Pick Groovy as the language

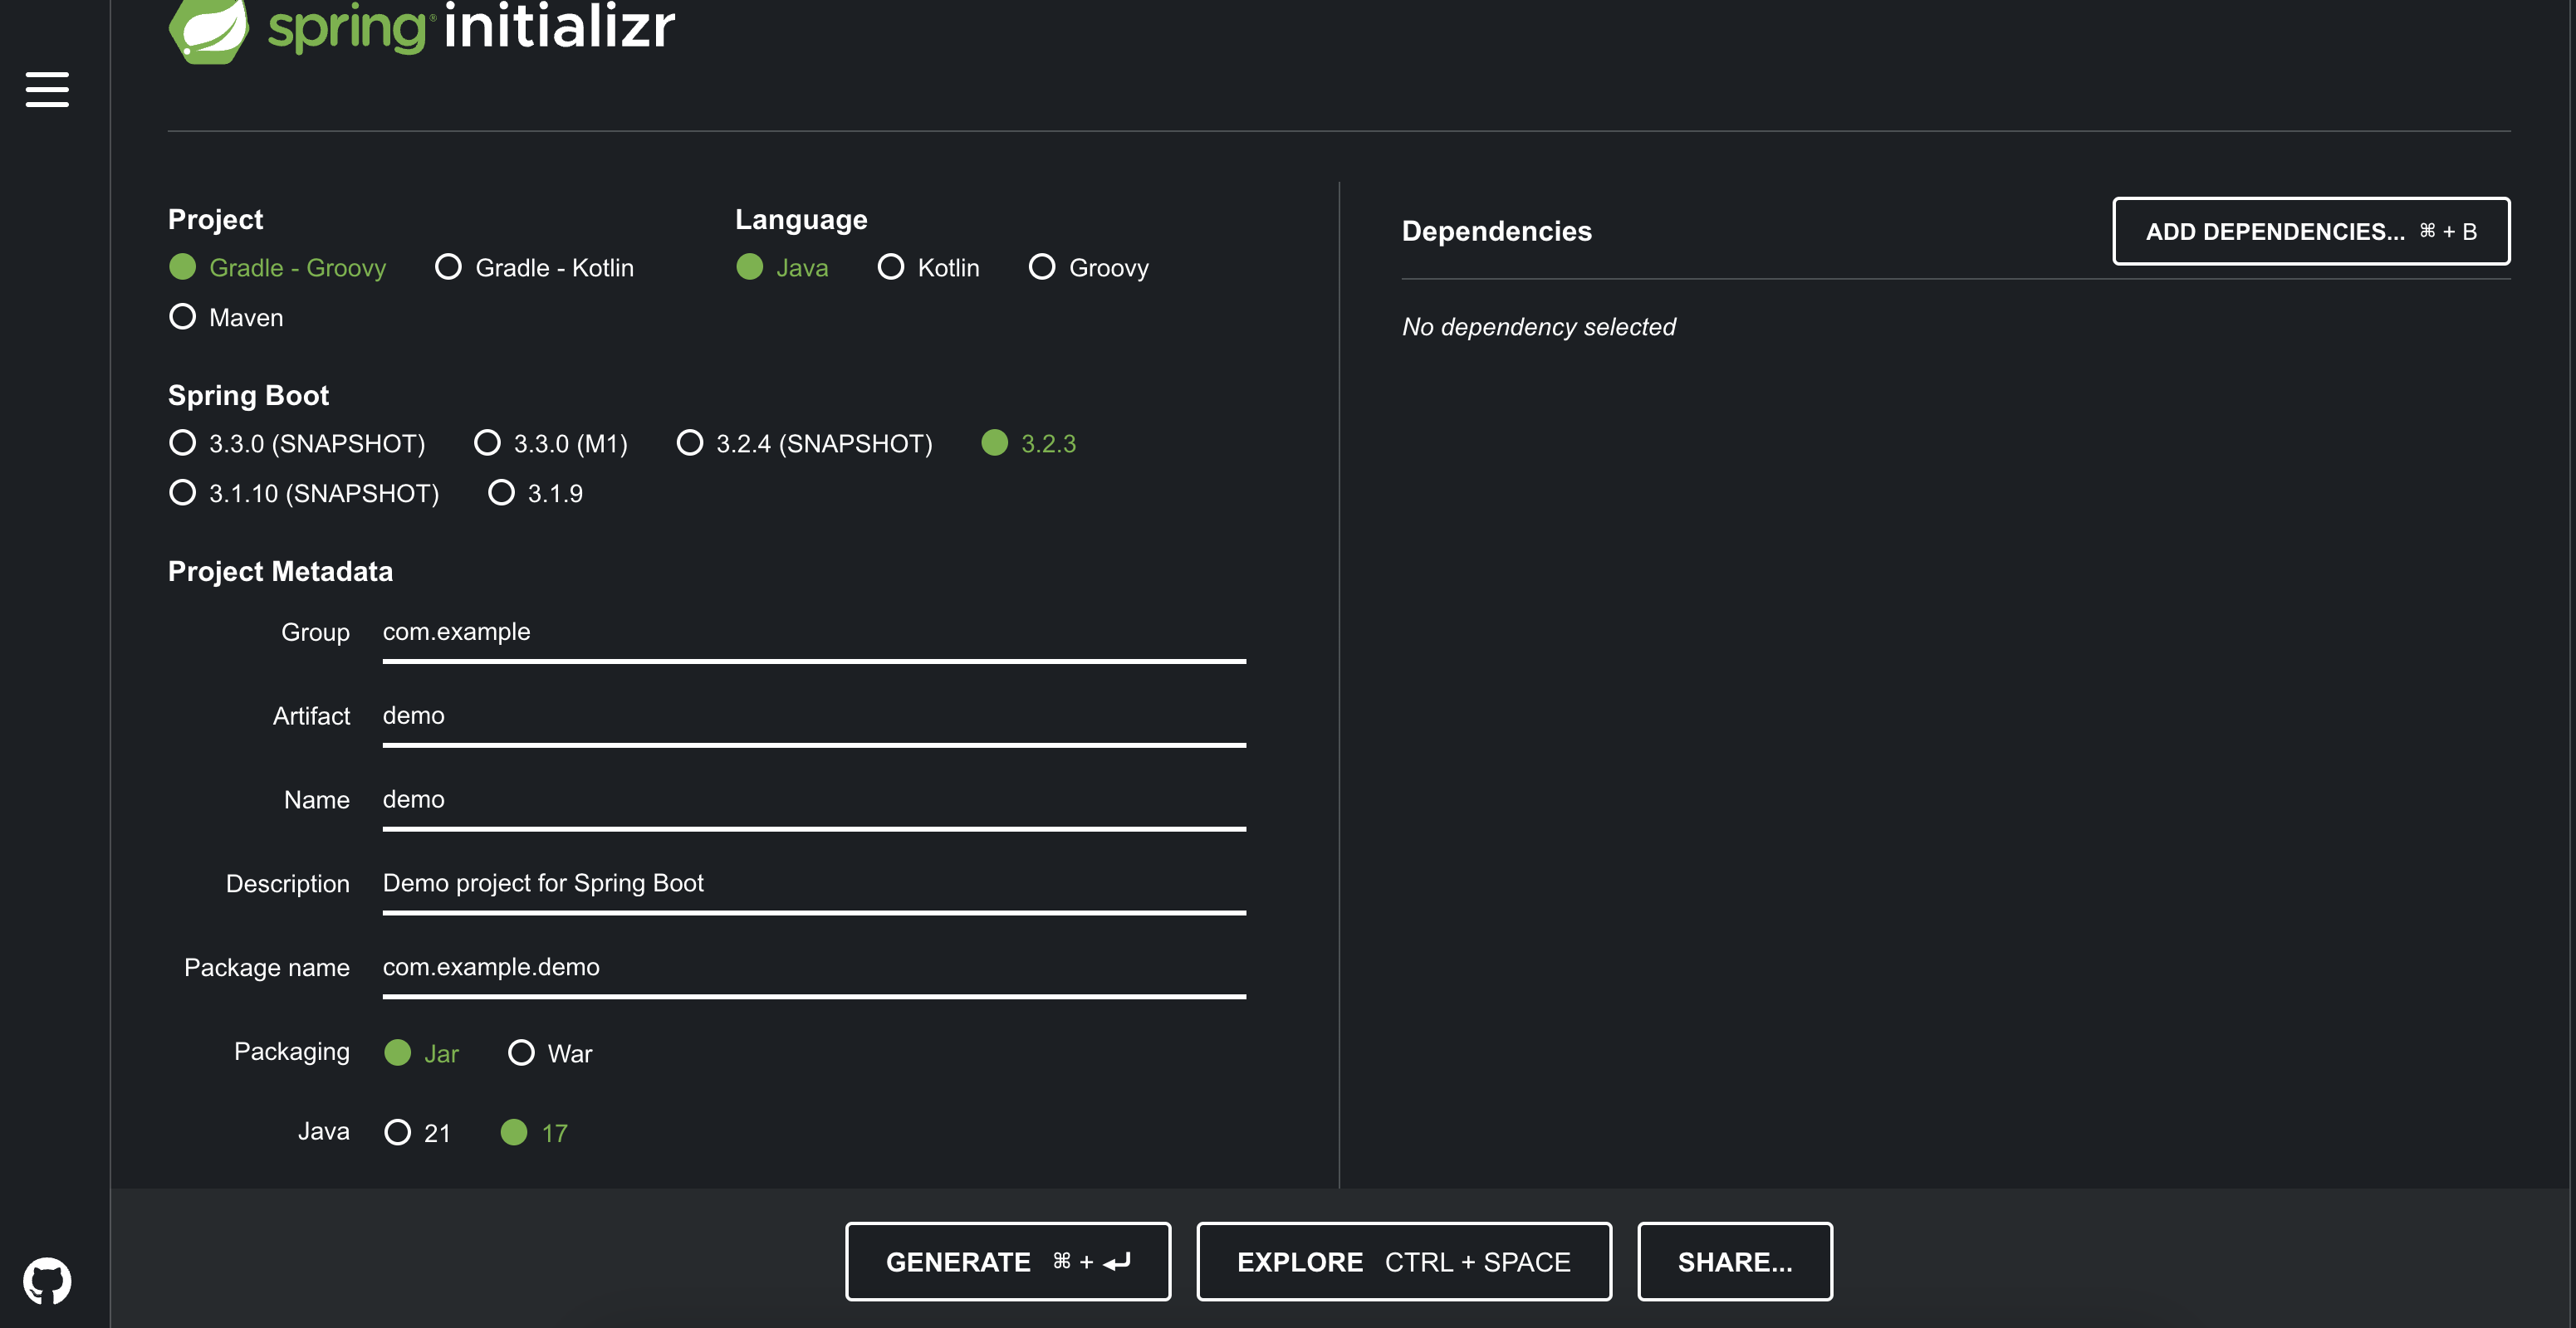[1089, 268]
